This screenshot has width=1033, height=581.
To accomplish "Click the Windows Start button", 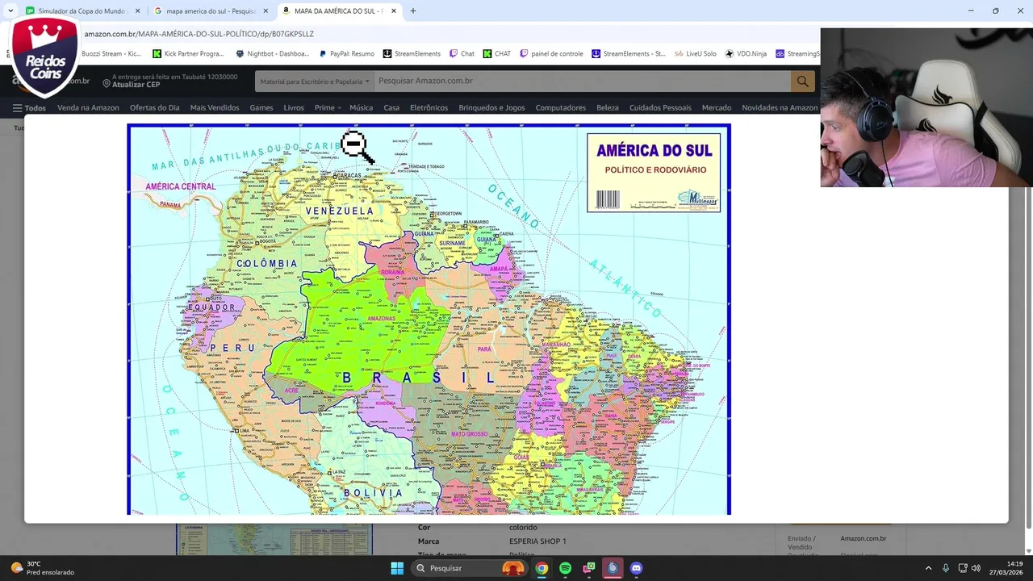I will coord(397,568).
